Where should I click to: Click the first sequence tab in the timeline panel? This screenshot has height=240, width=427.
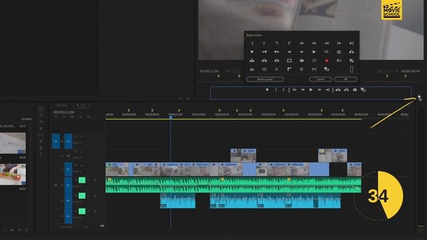pyautogui.click(x=62, y=105)
